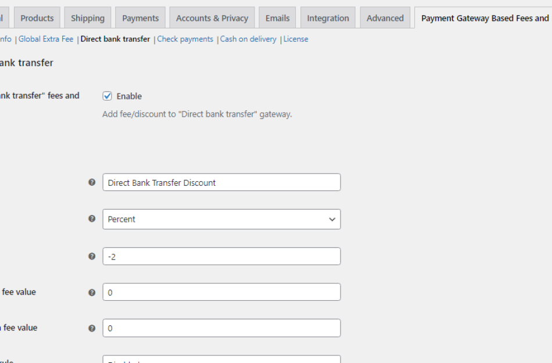Open the Integration settings tab
This screenshot has width=552, height=363.
click(x=328, y=17)
